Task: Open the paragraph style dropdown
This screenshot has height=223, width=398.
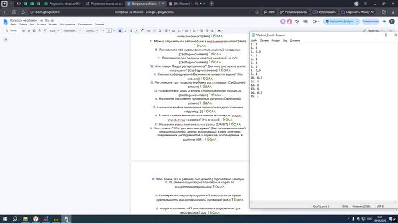Action: [72, 31]
